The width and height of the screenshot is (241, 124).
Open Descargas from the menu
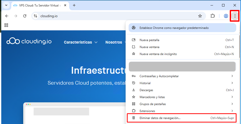[182, 90]
